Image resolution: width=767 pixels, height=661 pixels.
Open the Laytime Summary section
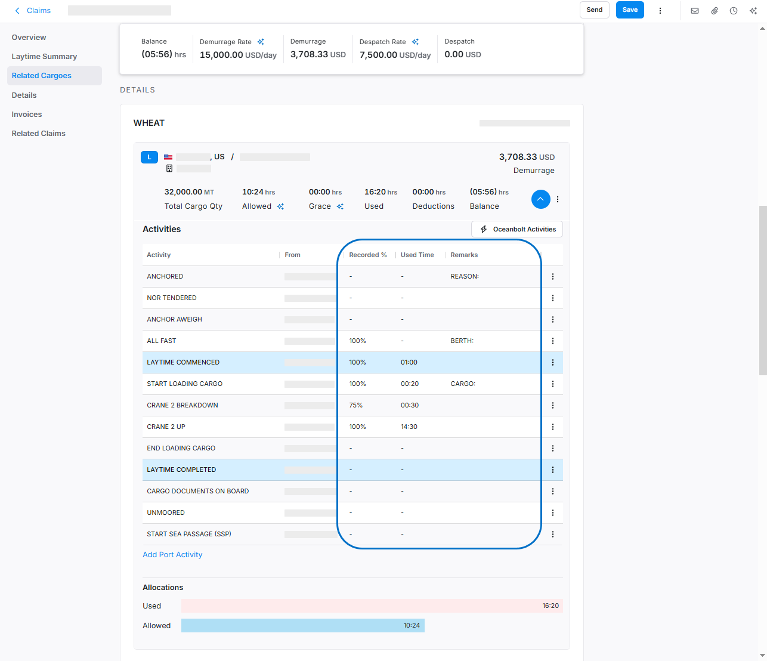coord(44,57)
